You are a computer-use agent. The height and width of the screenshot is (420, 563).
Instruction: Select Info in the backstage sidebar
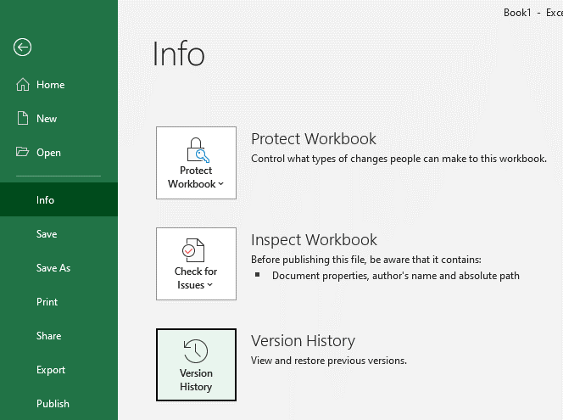pyautogui.click(x=46, y=200)
